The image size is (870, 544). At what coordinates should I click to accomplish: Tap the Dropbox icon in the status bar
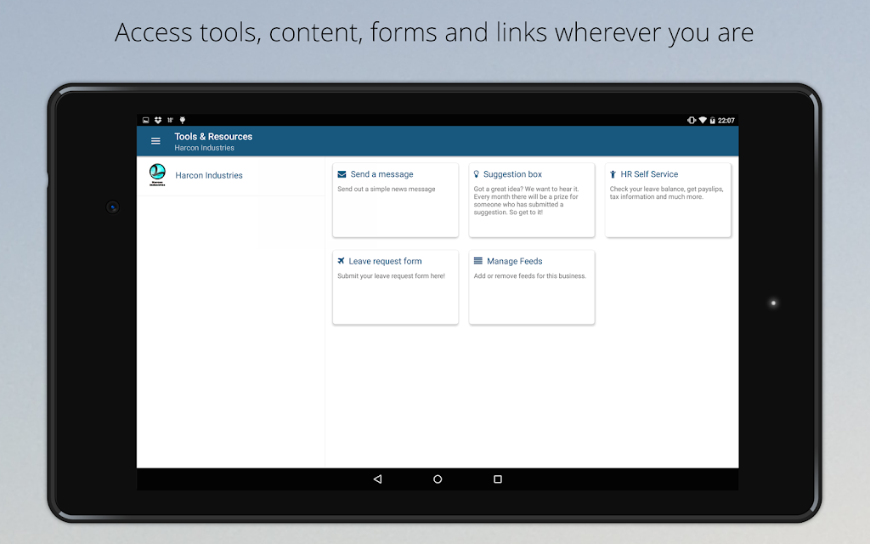[157, 121]
